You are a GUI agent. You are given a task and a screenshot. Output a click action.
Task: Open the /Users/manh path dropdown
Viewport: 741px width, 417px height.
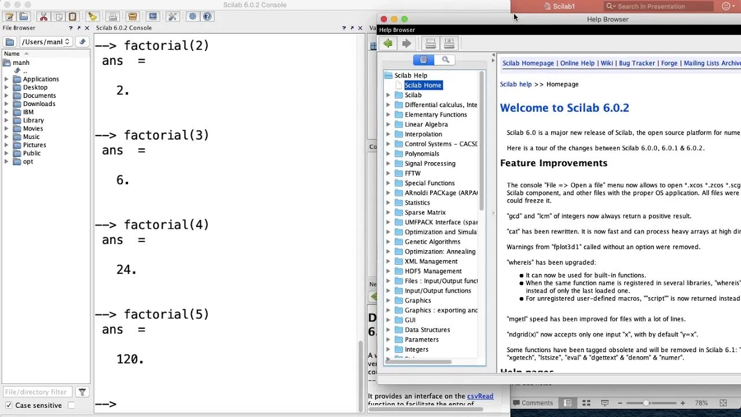click(46, 42)
